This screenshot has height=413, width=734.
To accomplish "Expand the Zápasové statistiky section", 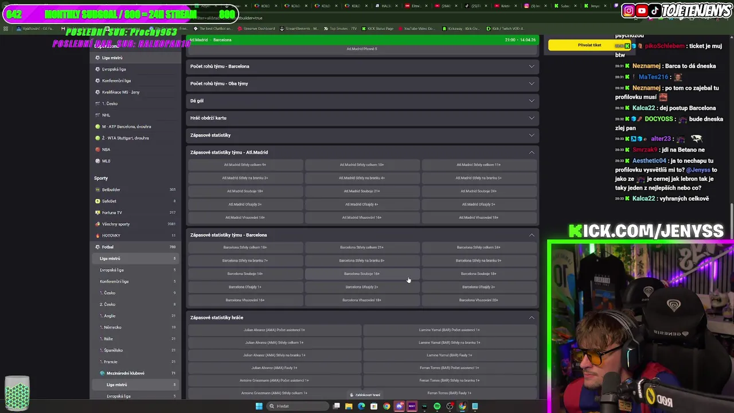I will (x=362, y=135).
